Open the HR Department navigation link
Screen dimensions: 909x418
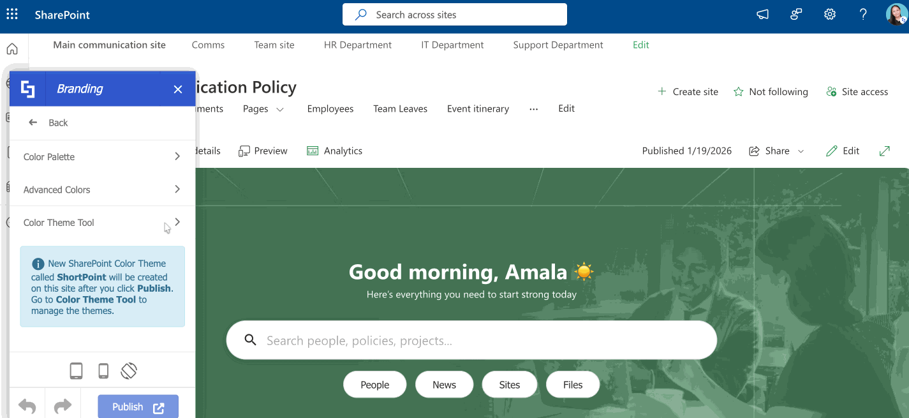358,45
